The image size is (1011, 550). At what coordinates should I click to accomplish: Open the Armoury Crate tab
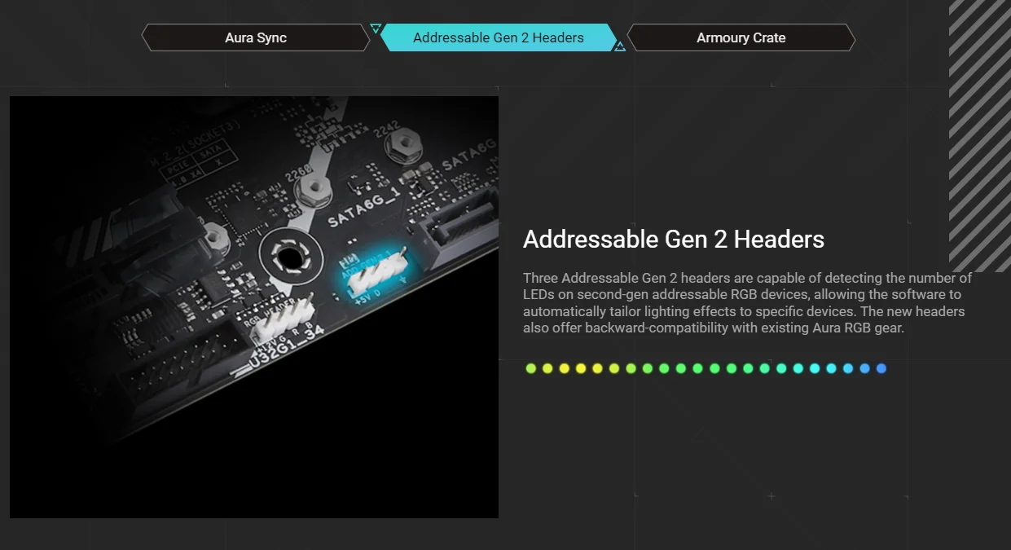[x=741, y=37]
